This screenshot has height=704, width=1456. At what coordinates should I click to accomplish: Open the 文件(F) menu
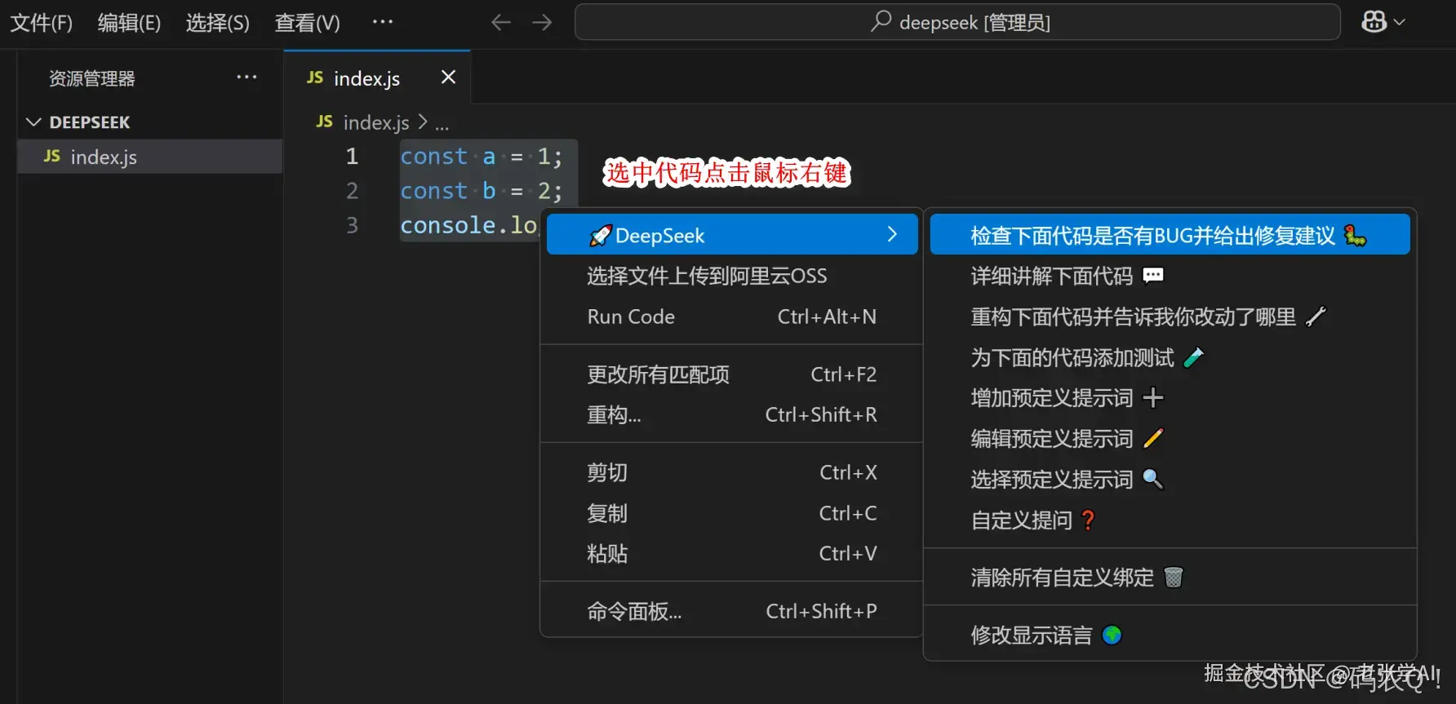[41, 23]
